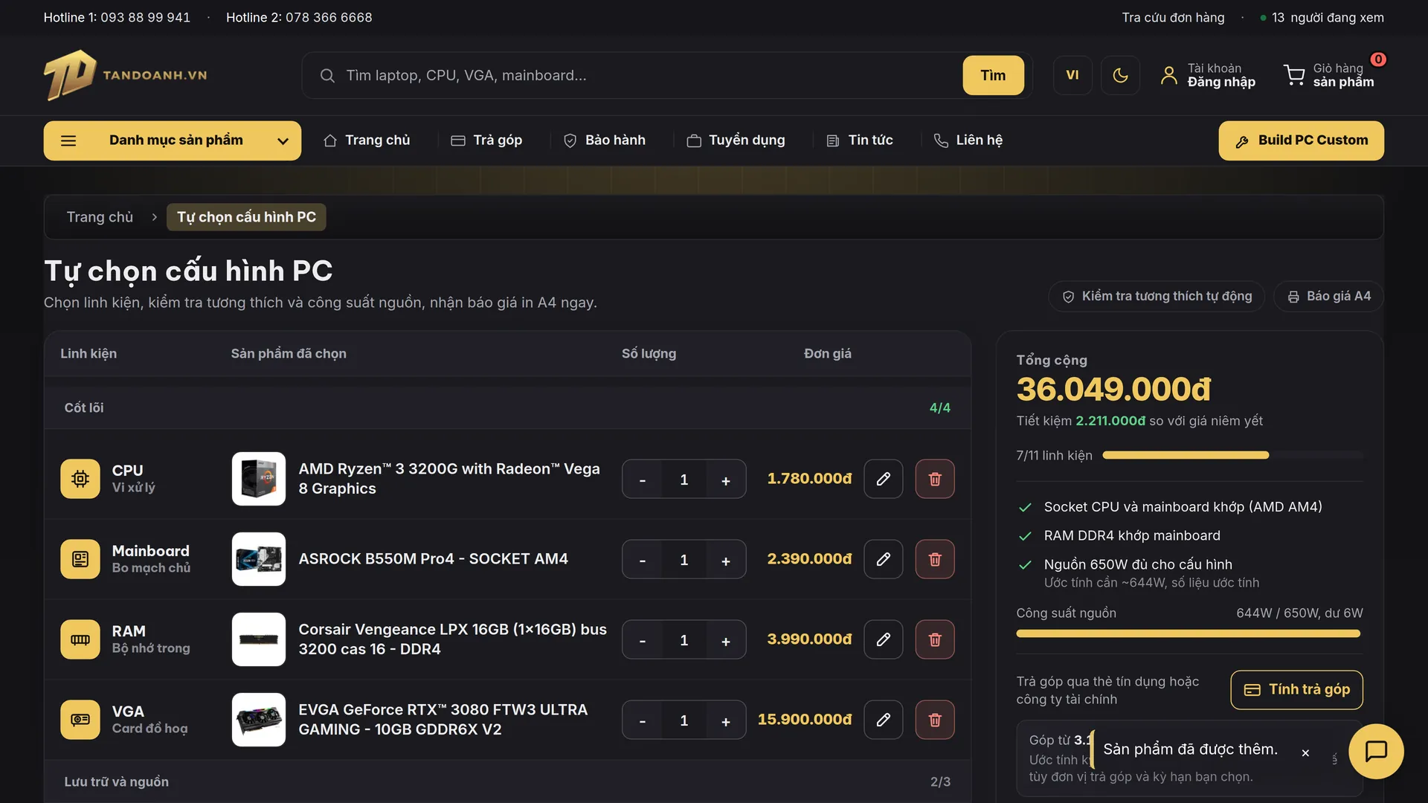
Task: Open the Trang chủ menu item
Action: (367, 141)
